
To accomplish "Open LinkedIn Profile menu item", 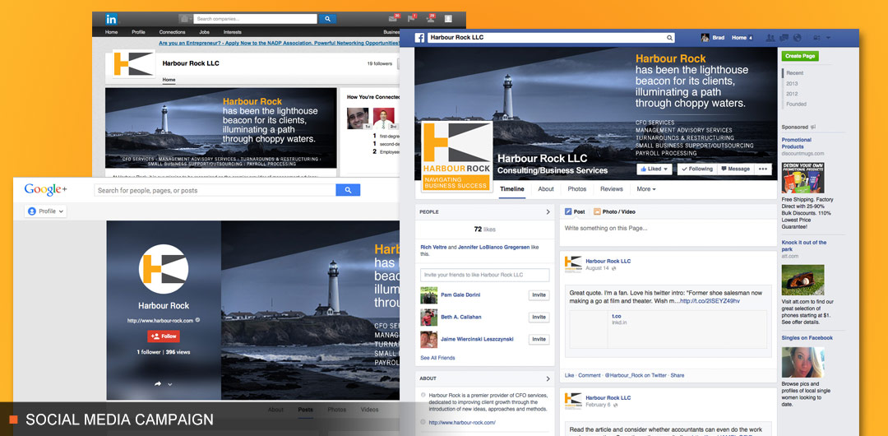I will [x=139, y=32].
